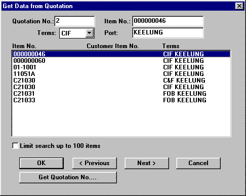Select C21030 row with C&F KEELUNG terms

121,81
